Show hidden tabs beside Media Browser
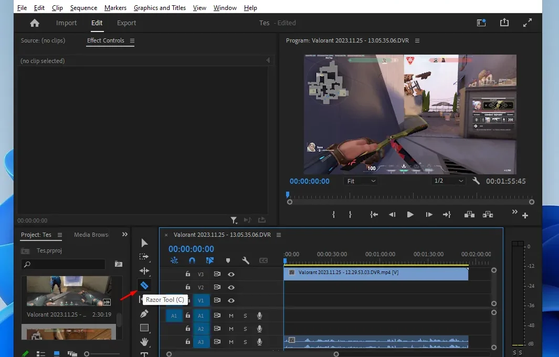The height and width of the screenshot is (357, 559). (x=125, y=234)
